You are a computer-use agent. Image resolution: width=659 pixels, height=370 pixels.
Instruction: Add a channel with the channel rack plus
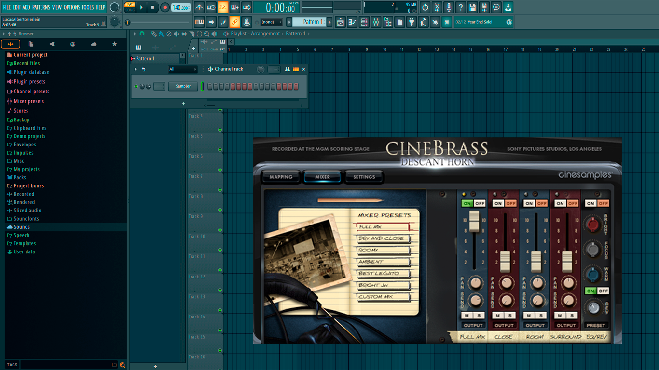pos(183,104)
